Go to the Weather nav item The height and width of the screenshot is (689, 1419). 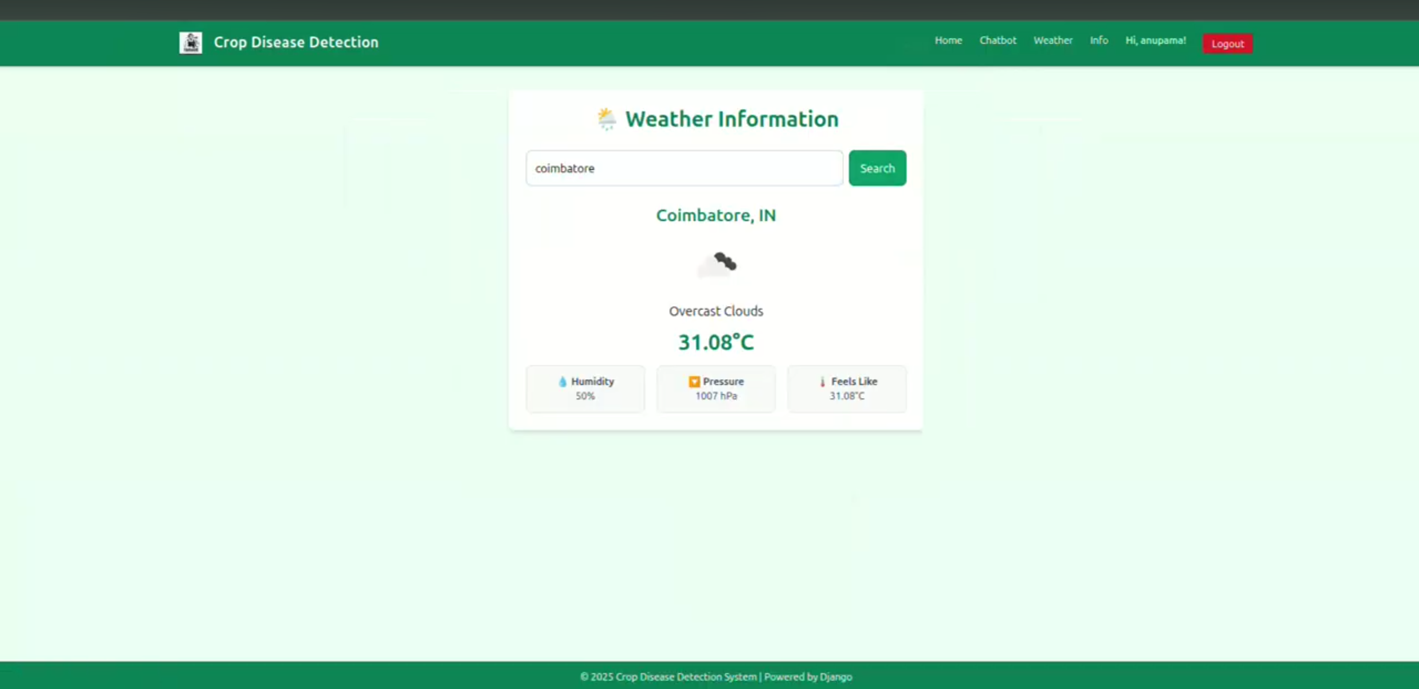click(x=1053, y=40)
